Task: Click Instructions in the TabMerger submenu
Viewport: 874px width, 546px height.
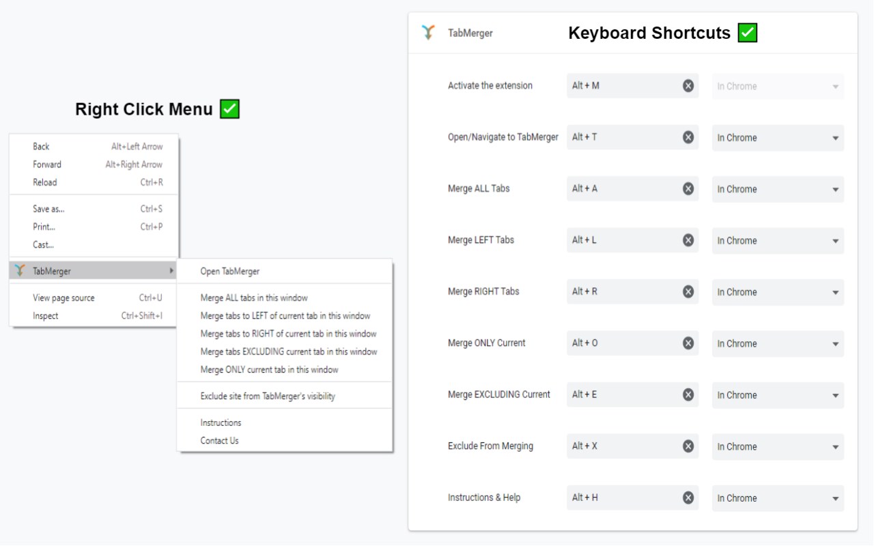Action: [221, 422]
